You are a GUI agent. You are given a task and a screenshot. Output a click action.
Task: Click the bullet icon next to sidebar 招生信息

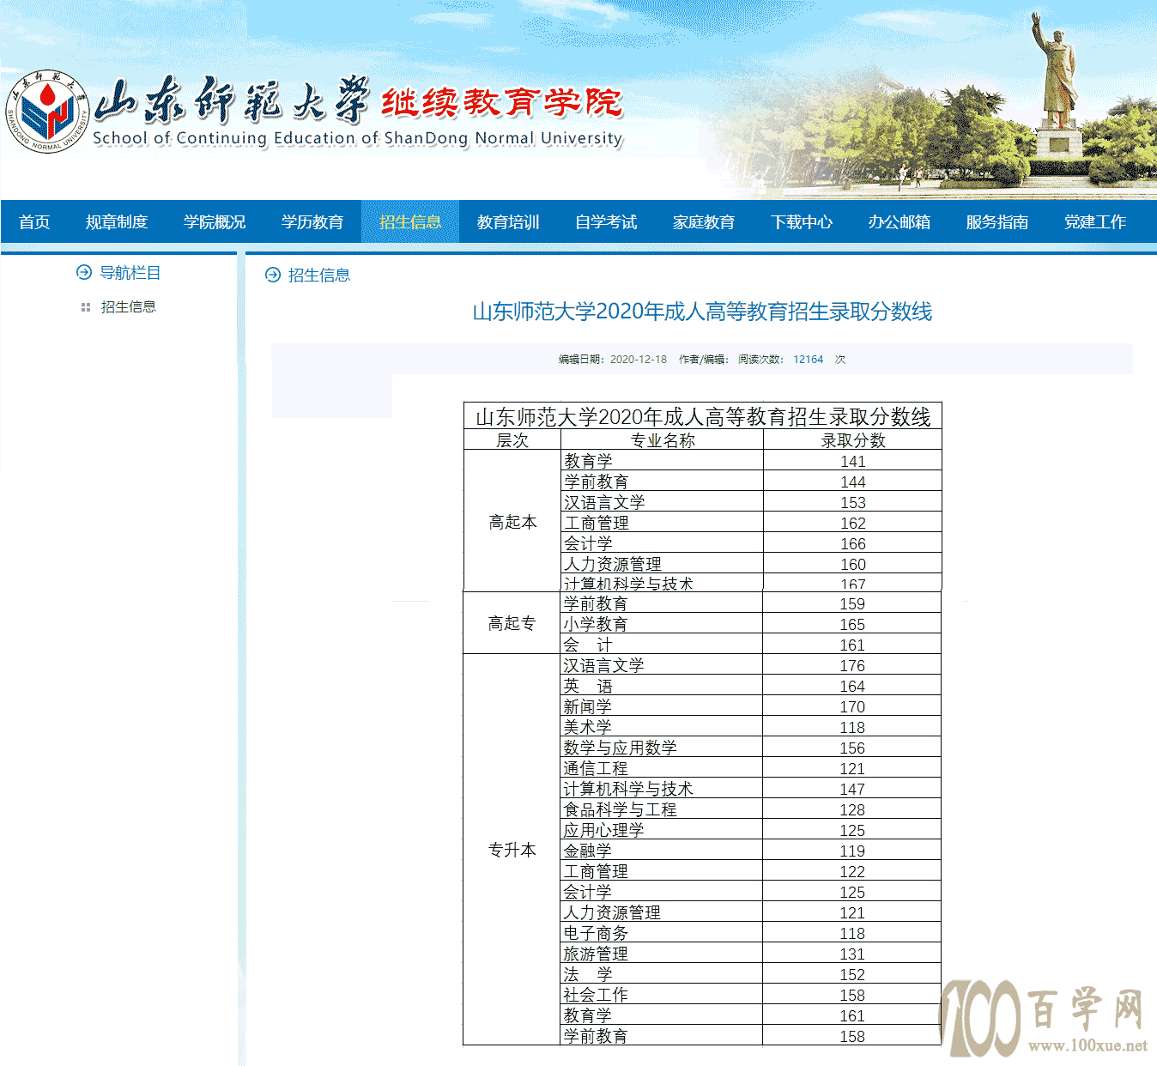pos(86,307)
